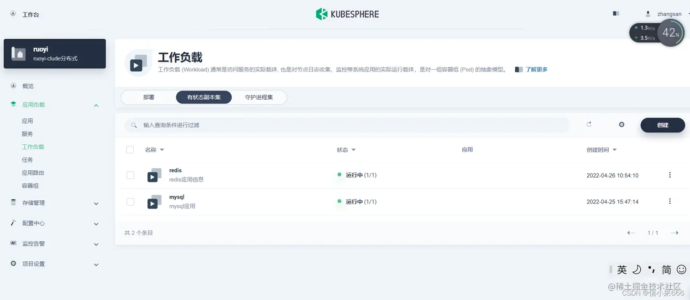Select the checkbox for the redis row

tap(130, 175)
